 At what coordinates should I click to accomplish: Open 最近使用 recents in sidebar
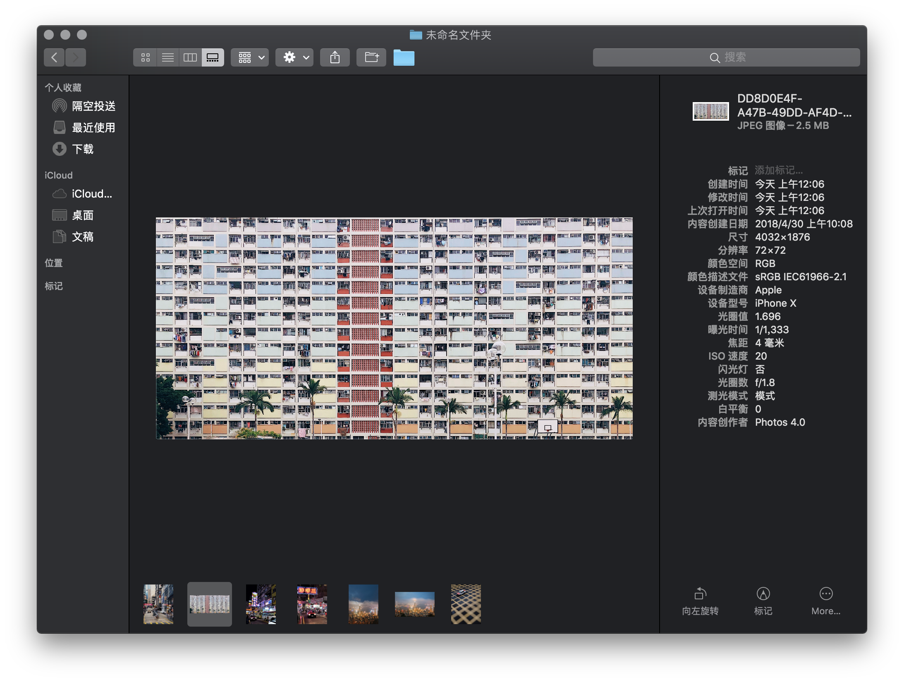point(84,128)
